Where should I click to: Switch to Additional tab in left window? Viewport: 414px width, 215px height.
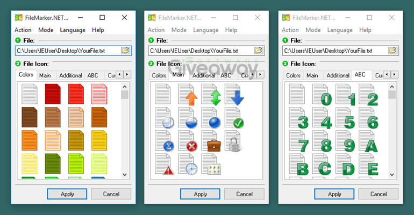70,75
